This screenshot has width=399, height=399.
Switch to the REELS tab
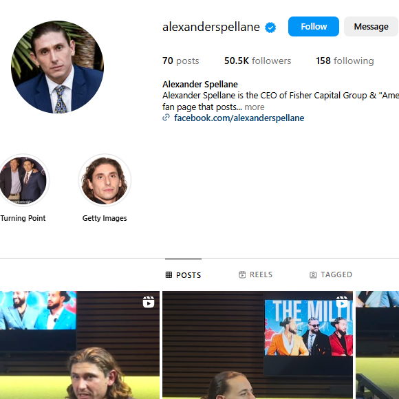[255, 274]
